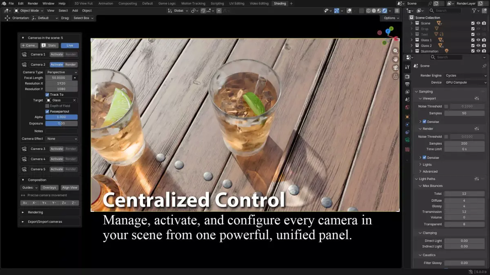Click the Camera 3 camera icon

(24, 149)
